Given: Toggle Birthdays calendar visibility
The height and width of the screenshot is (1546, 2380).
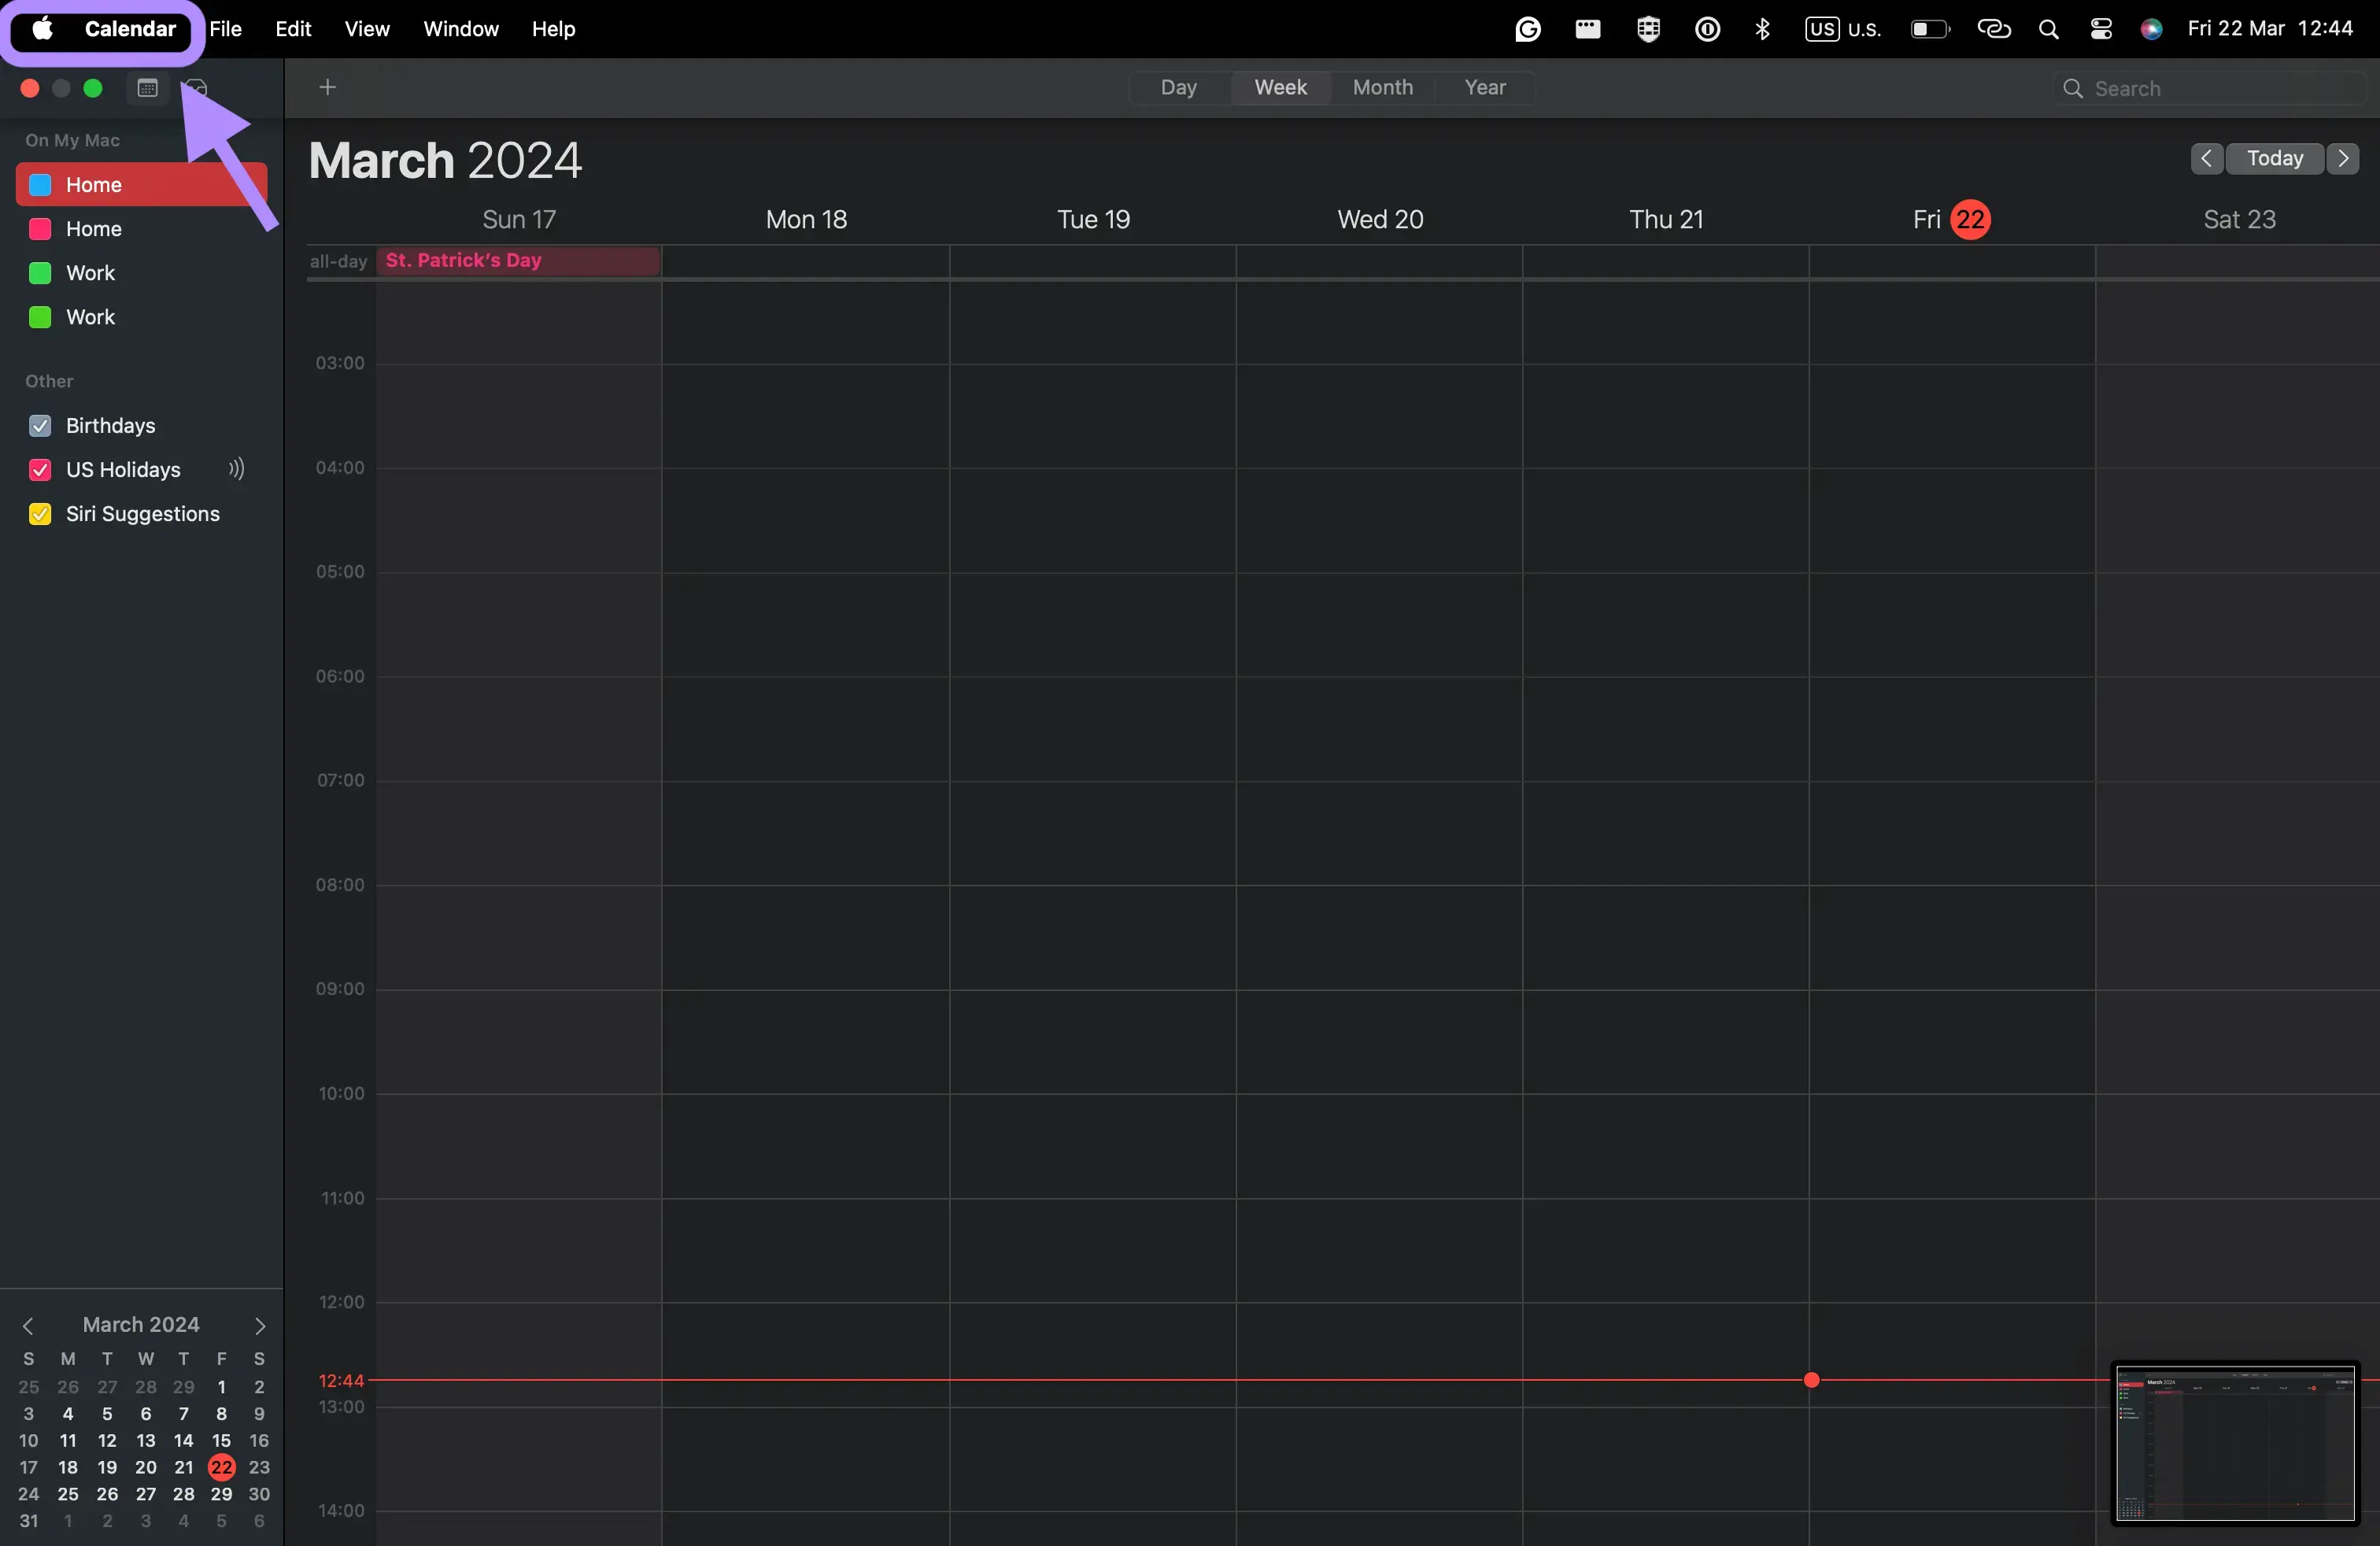Looking at the screenshot, I should [x=38, y=423].
